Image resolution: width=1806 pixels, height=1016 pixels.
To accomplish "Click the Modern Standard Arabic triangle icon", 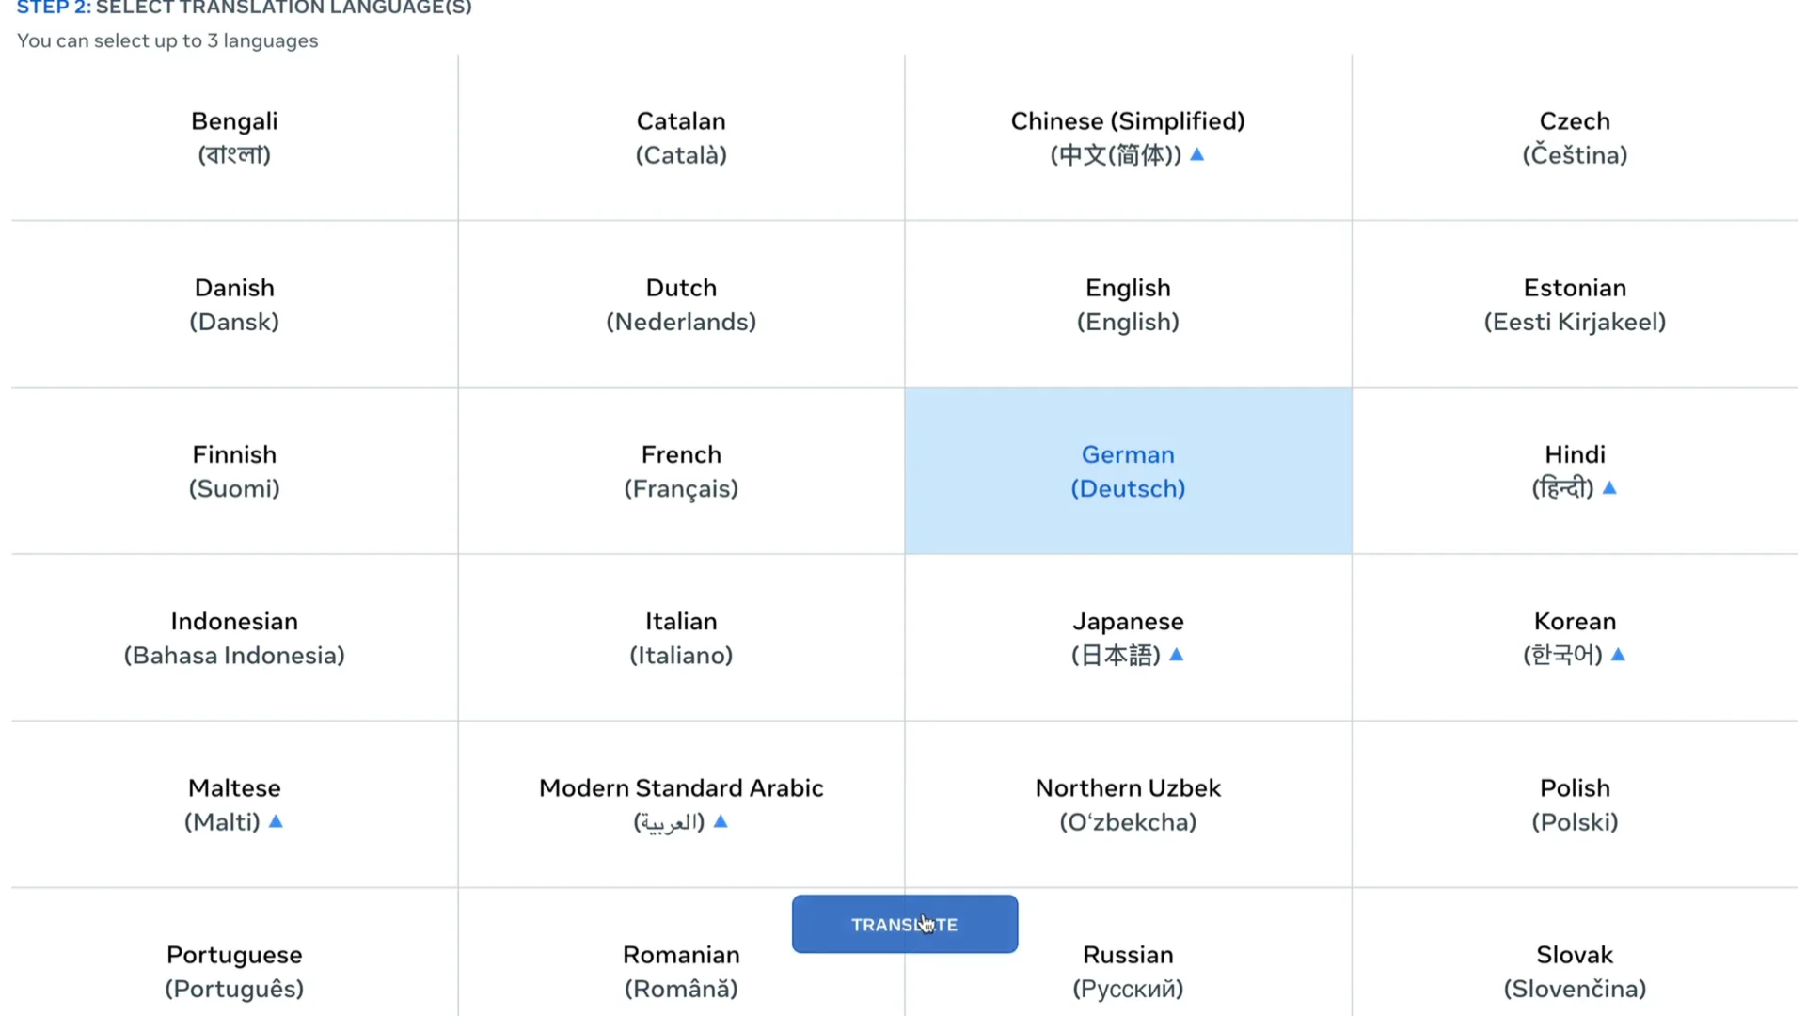I will point(721,822).
